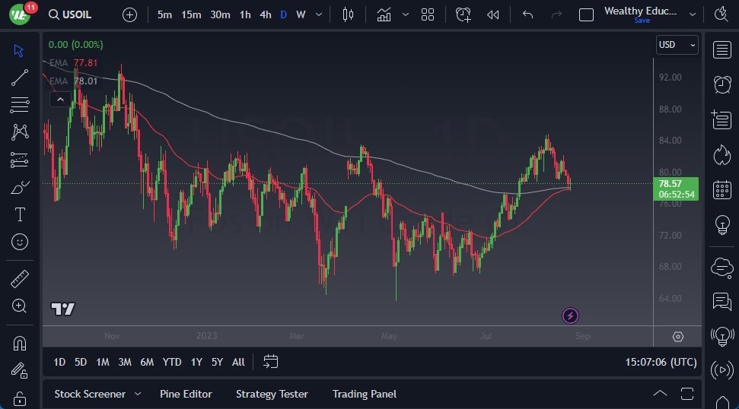This screenshot has width=739, height=409.
Task: Open the chart settings gear icon
Action: (x=678, y=337)
